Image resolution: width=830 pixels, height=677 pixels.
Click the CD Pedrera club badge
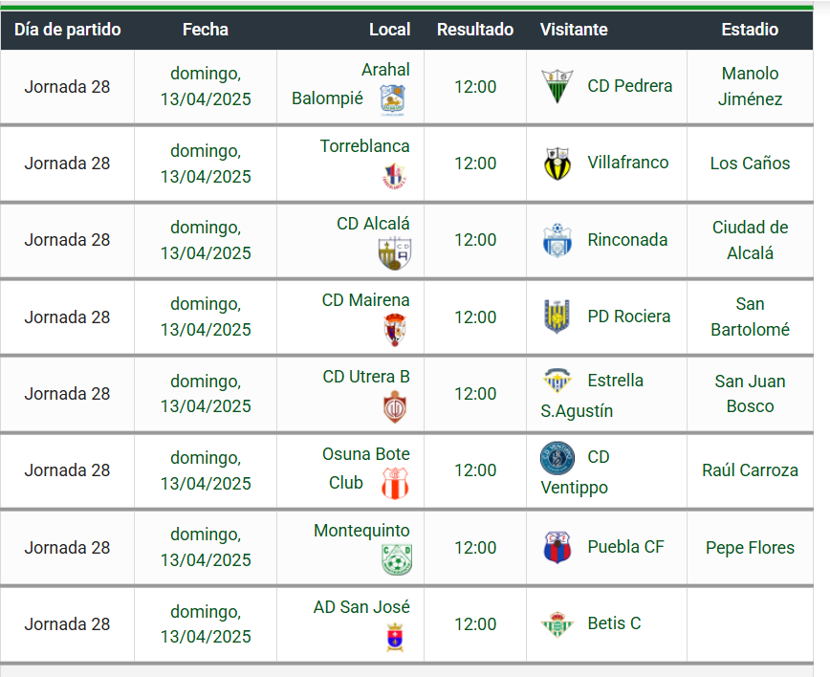[557, 86]
